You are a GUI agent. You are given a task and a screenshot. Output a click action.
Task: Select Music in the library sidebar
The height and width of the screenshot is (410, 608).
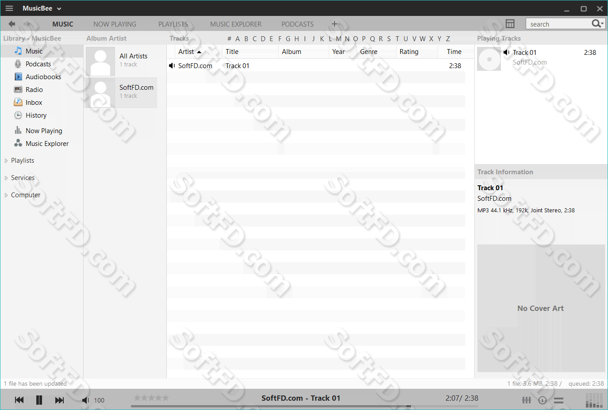click(x=42, y=51)
